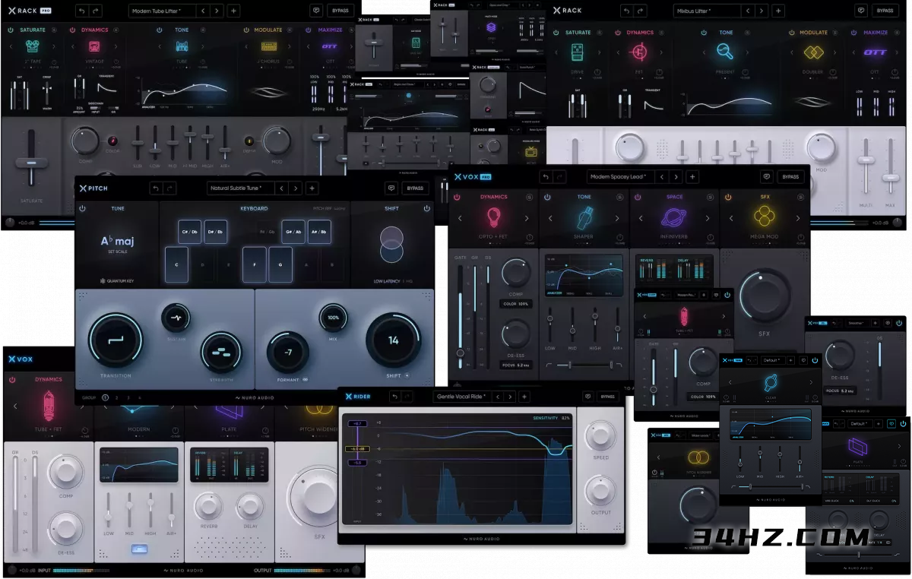Toggle Saturate module power in left Xrack Pro
This screenshot has height=579, width=912.
(11, 30)
